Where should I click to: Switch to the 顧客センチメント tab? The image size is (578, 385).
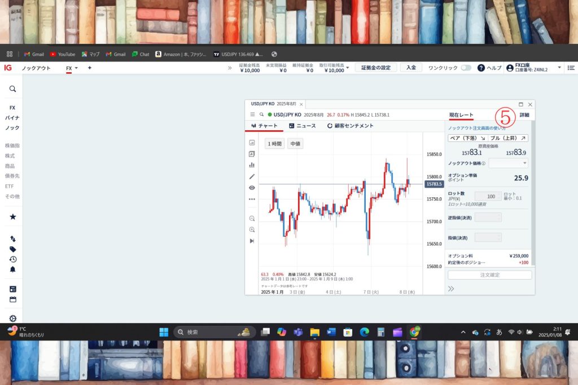tap(350, 126)
